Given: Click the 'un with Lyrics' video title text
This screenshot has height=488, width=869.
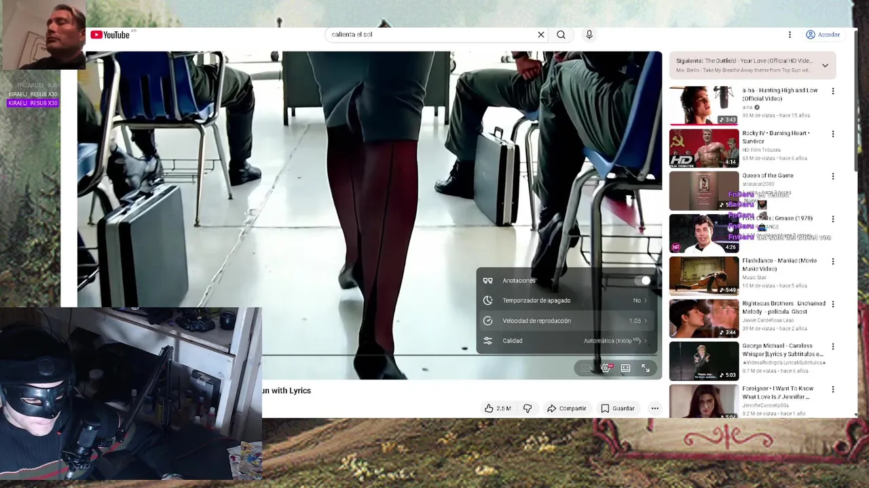Looking at the screenshot, I should point(286,390).
